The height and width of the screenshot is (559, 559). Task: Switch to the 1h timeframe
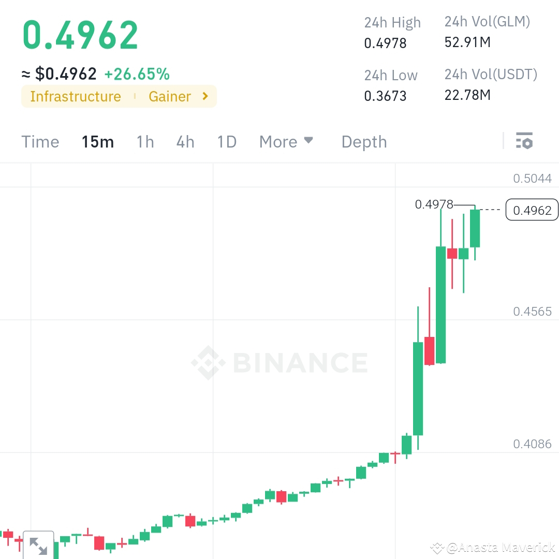click(x=145, y=141)
